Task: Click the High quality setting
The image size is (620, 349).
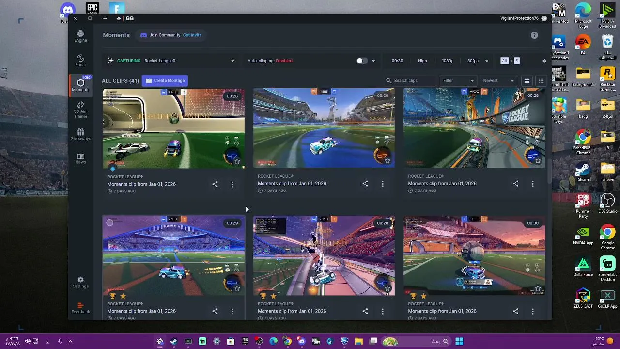Action: [422, 61]
